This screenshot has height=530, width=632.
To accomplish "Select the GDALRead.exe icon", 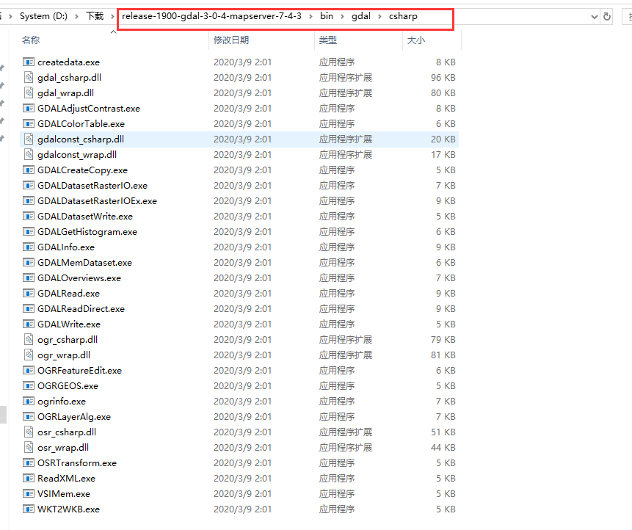I will pyautogui.click(x=29, y=294).
